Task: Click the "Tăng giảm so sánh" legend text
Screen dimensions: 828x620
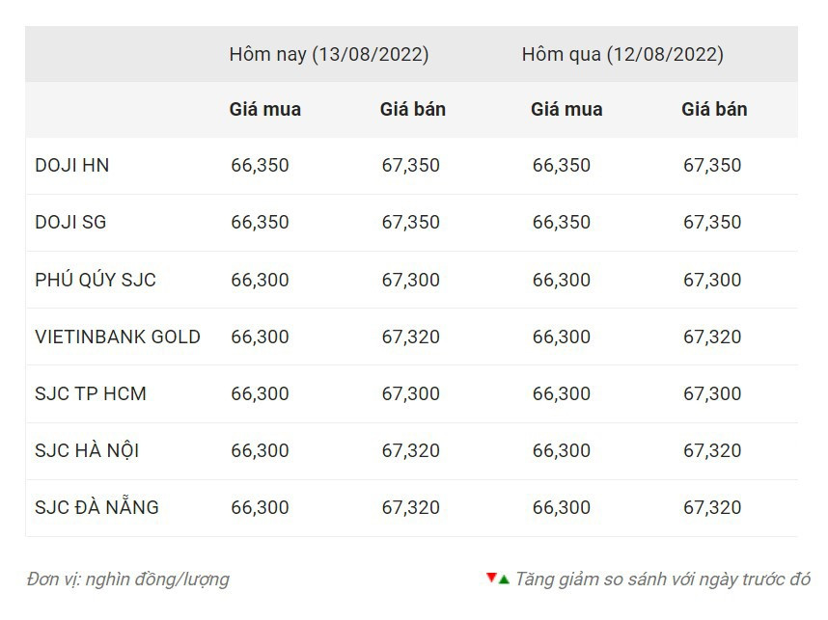Action: 662,580
